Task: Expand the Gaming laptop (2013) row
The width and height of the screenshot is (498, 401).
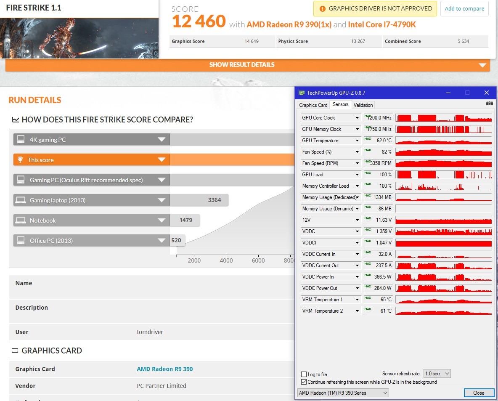Action: (162, 200)
